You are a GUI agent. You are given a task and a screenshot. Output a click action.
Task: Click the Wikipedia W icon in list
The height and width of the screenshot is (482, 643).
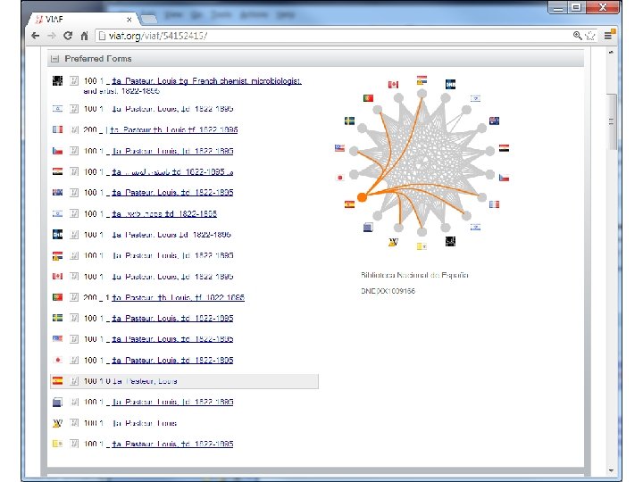tap(57, 423)
